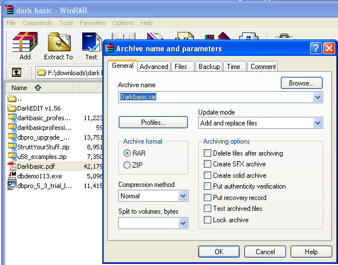Open the Compression method dropdown

183,195
